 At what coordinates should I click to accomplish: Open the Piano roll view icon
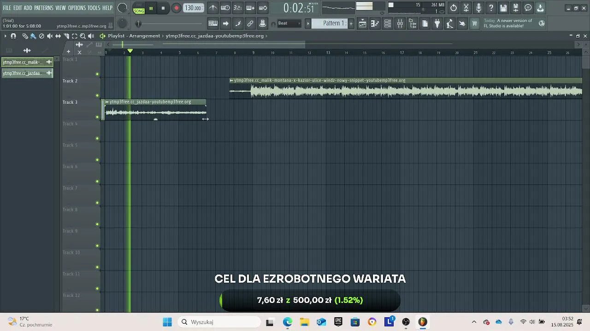(375, 24)
